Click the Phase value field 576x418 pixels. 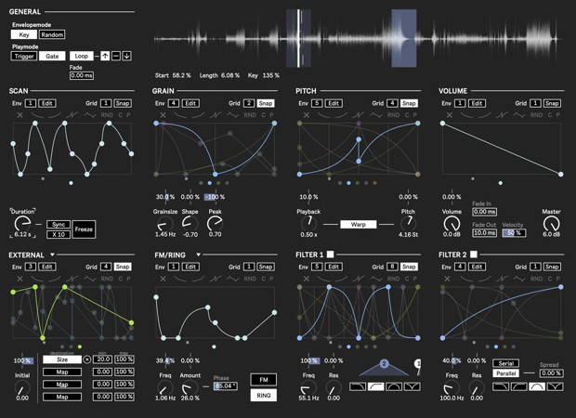point(226,385)
